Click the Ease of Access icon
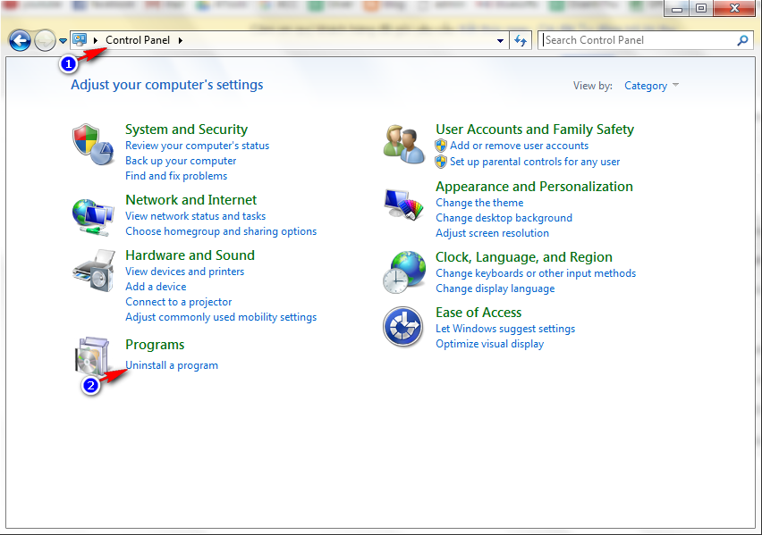The width and height of the screenshot is (762, 535). click(402, 326)
